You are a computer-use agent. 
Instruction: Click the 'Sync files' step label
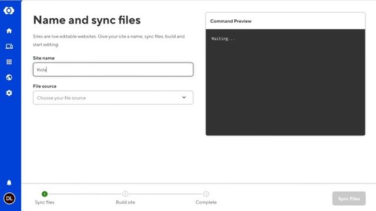tap(45, 202)
